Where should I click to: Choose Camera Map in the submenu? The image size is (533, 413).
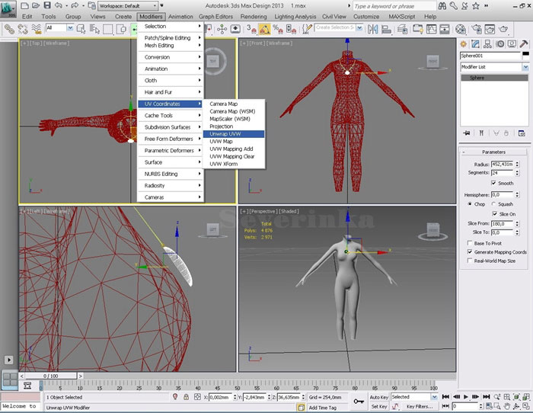234,104
